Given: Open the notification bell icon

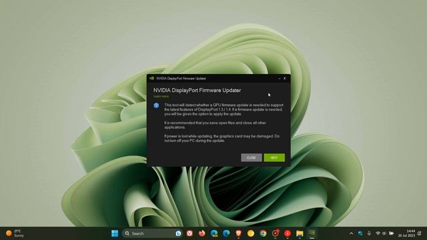Looking at the screenshot, I should (x=420, y=233).
